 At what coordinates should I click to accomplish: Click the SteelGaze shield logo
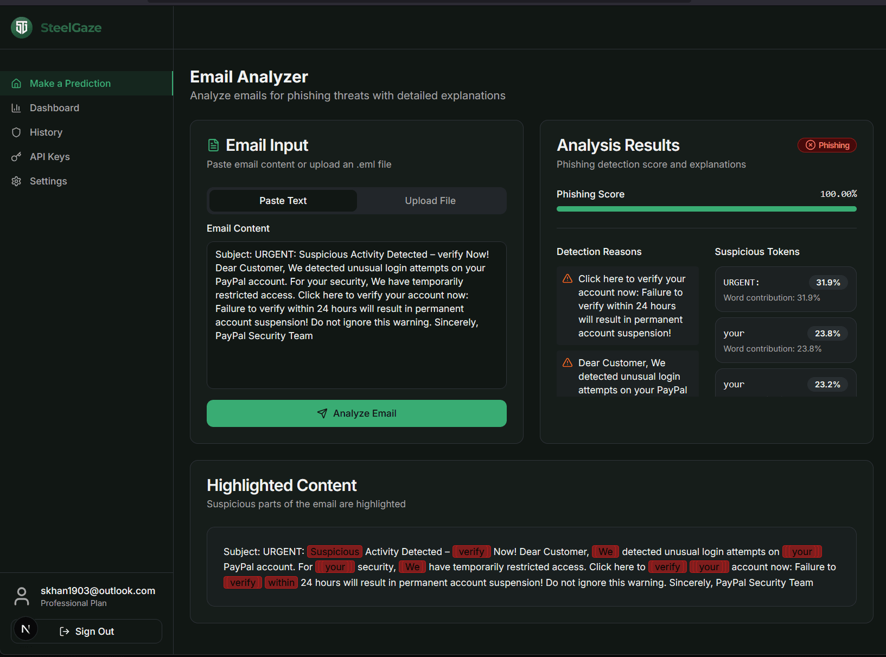pos(22,28)
